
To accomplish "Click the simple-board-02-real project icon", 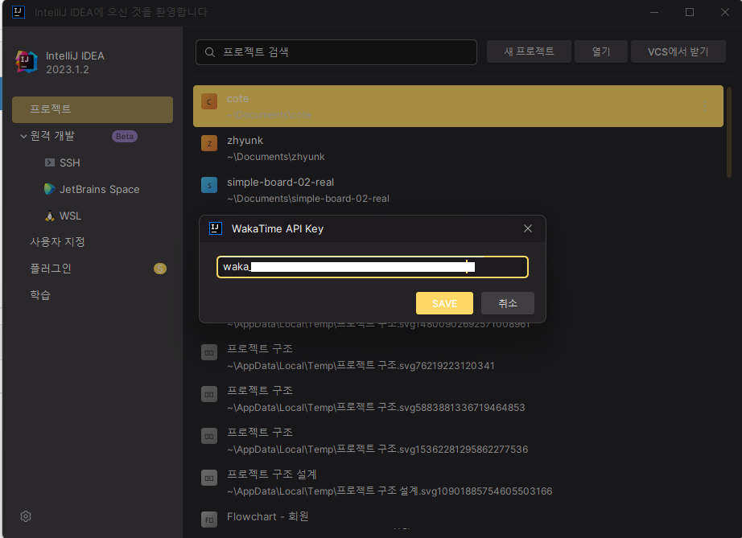I will (209, 185).
